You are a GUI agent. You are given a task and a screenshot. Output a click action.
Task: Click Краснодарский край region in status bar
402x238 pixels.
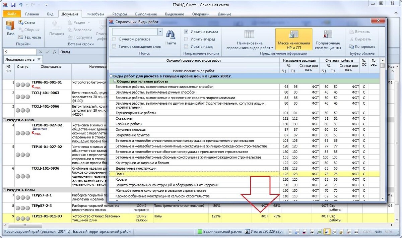point(37,232)
